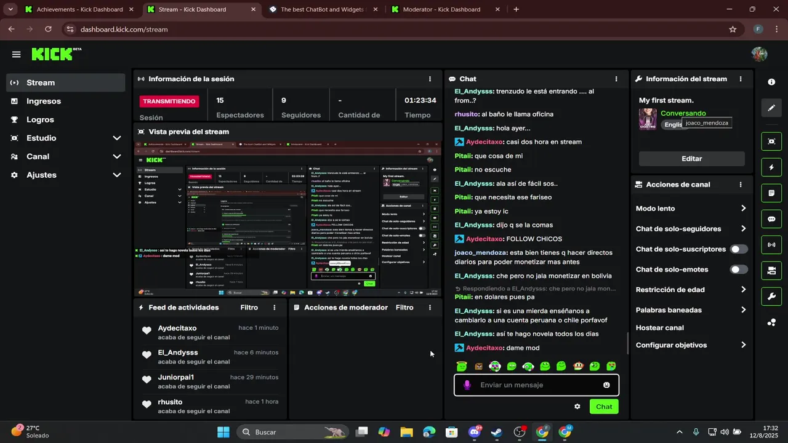Screen dimensions: 788x443
Task: Click the pencil edit icon in right toolbar
Action: coord(771,108)
